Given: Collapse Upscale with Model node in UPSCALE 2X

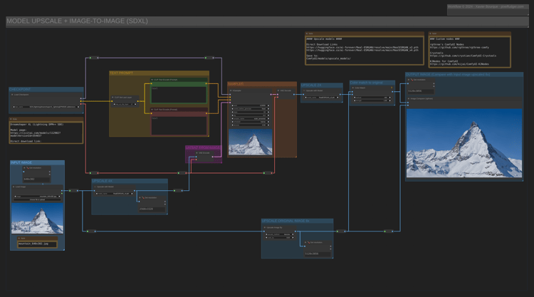Looking at the screenshot, I should tap(304, 90).
